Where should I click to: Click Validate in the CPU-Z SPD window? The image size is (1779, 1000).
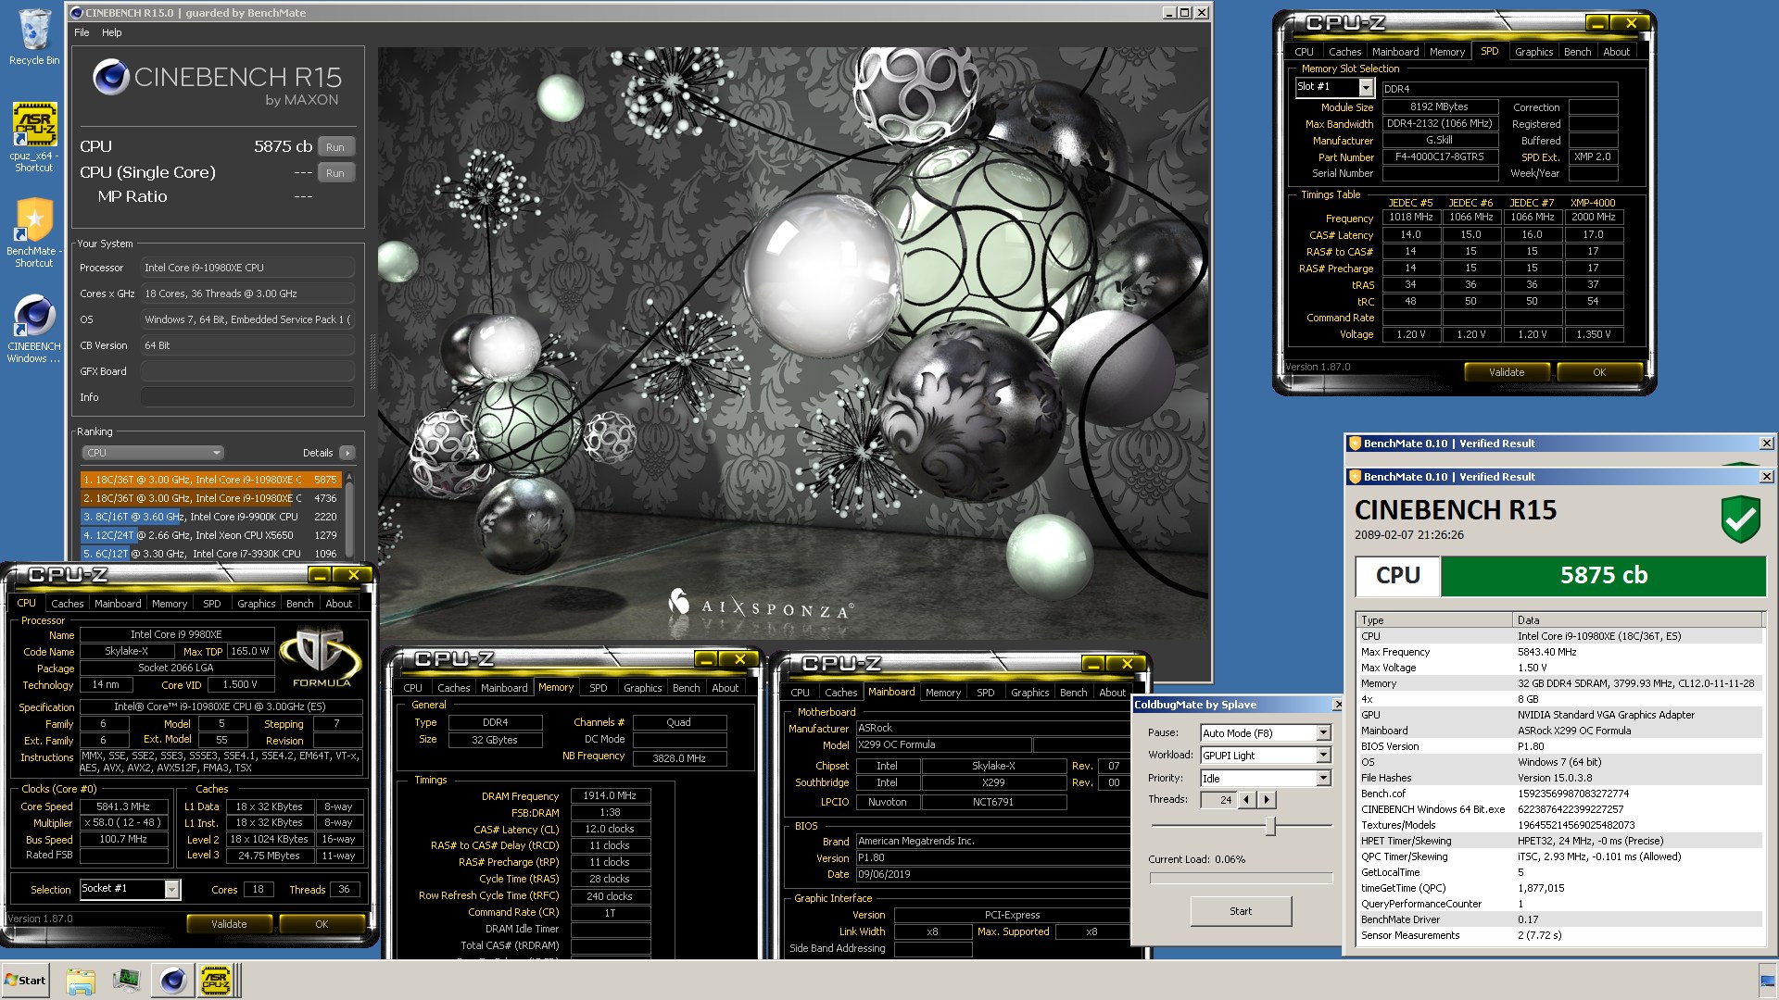click(1507, 372)
